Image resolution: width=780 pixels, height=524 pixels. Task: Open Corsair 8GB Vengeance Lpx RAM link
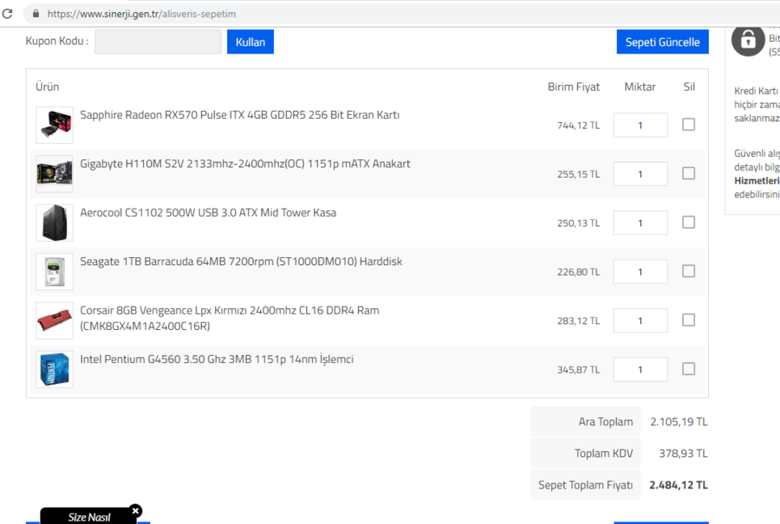(x=230, y=318)
